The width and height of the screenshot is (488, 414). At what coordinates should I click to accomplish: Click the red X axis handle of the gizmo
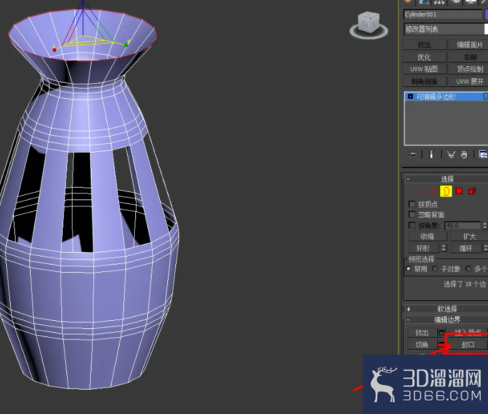pyautogui.click(x=54, y=49)
